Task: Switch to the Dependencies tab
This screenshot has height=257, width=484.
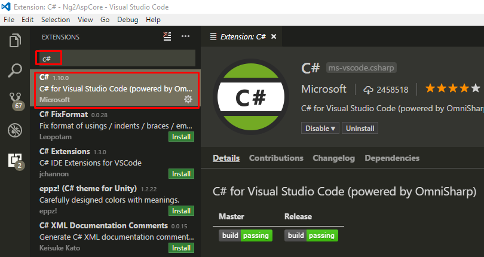Action: [x=392, y=158]
